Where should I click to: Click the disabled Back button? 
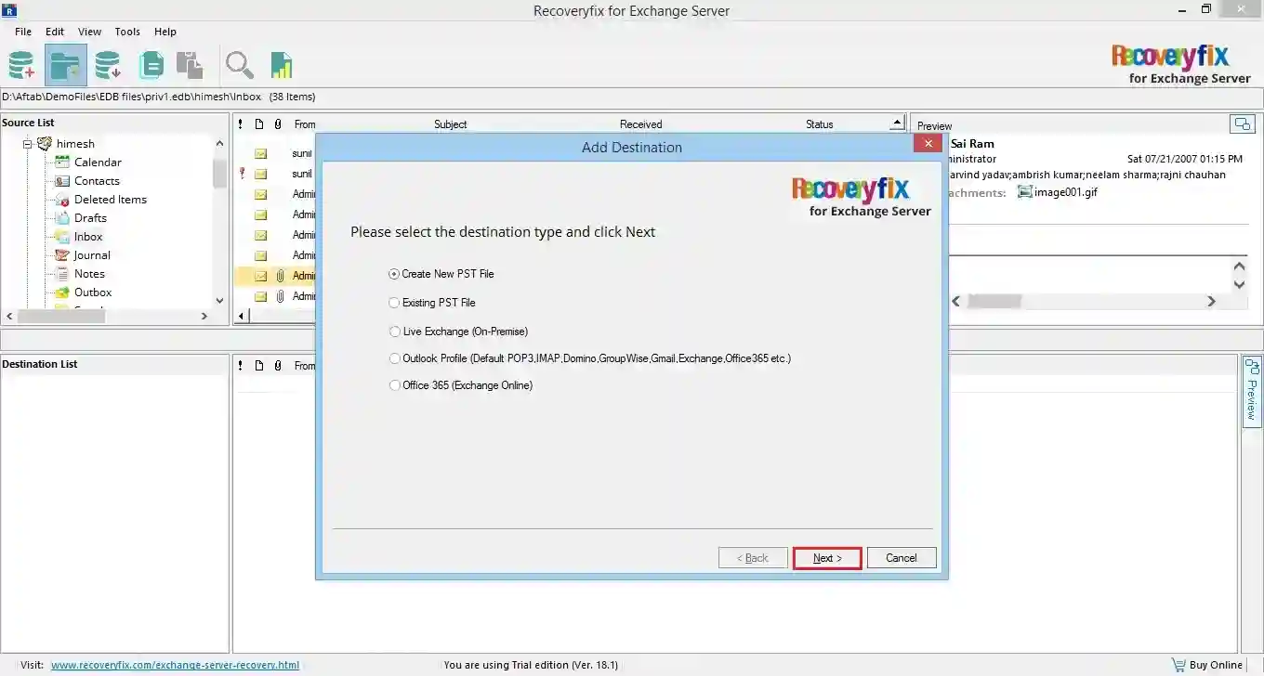(753, 558)
